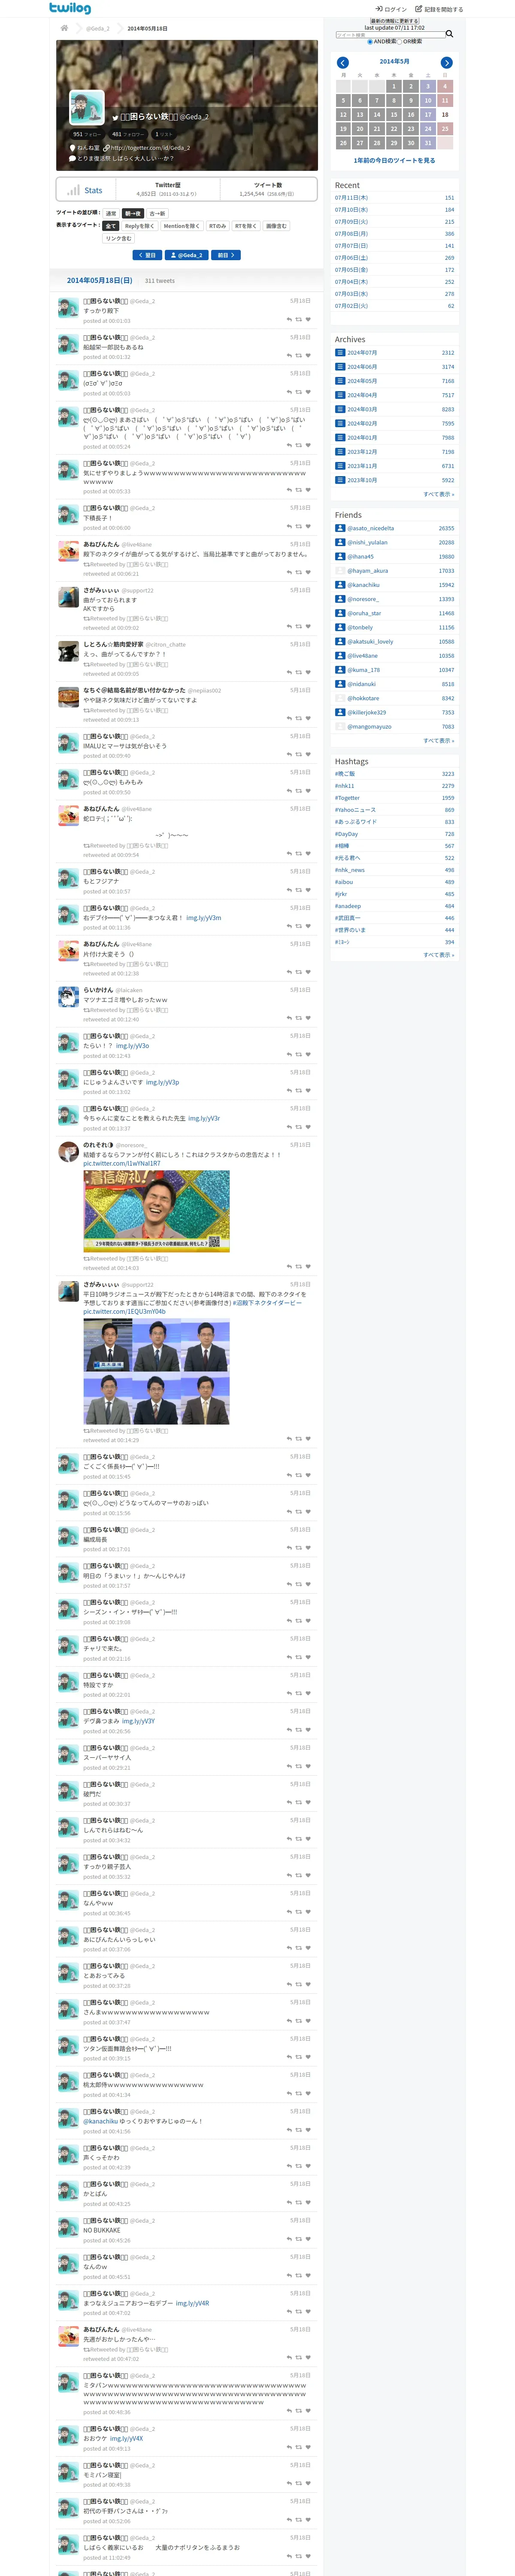
Task: Click user icon beside @ihana45
Action: coord(340,556)
